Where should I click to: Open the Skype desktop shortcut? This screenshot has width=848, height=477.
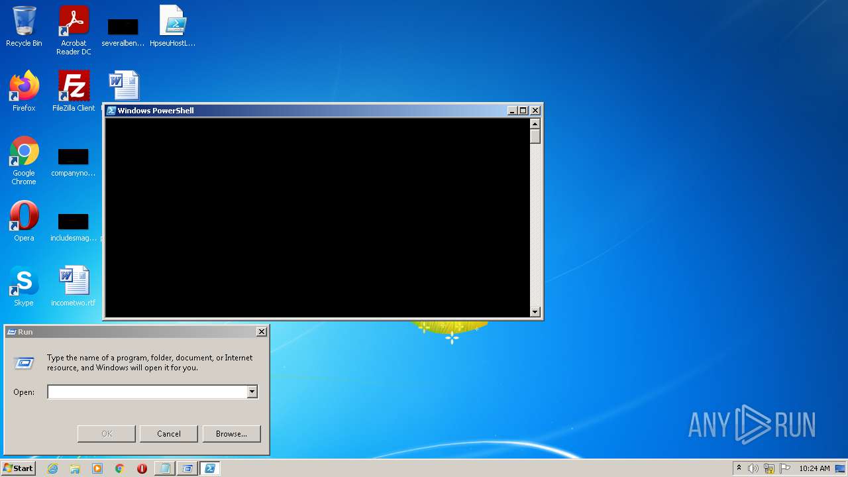(x=24, y=286)
